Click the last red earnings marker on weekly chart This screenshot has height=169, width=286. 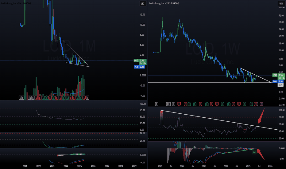[255, 104]
